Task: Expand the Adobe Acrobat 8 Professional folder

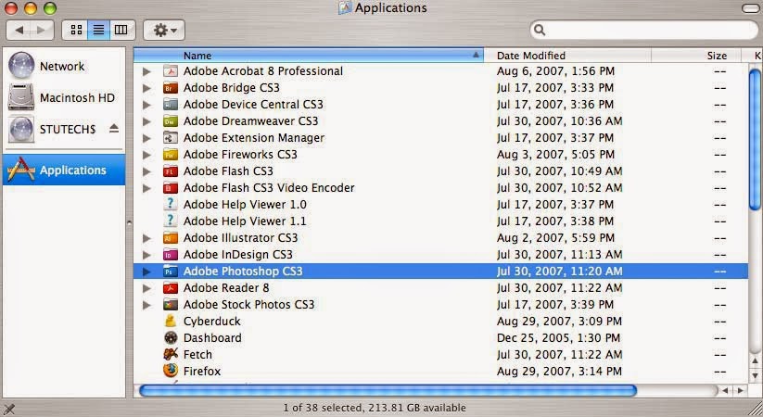Action: pos(146,71)
